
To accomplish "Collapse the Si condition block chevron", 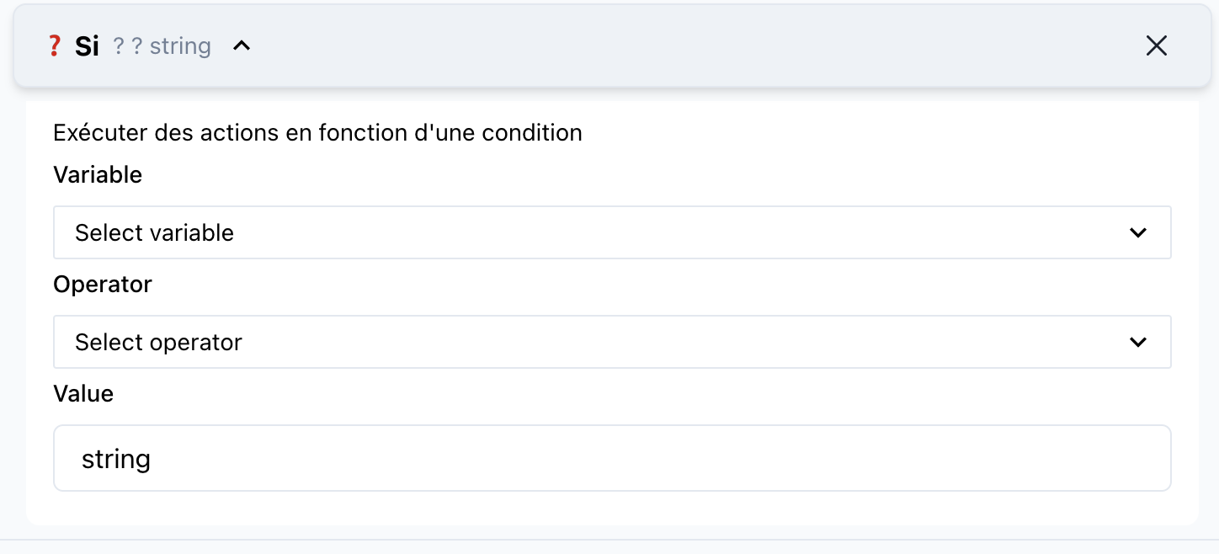I will point(242,45).
